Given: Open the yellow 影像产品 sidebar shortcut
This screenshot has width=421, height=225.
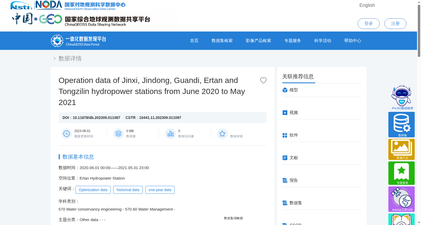Looking at the screenshot, I should click(x=402, y=149).
